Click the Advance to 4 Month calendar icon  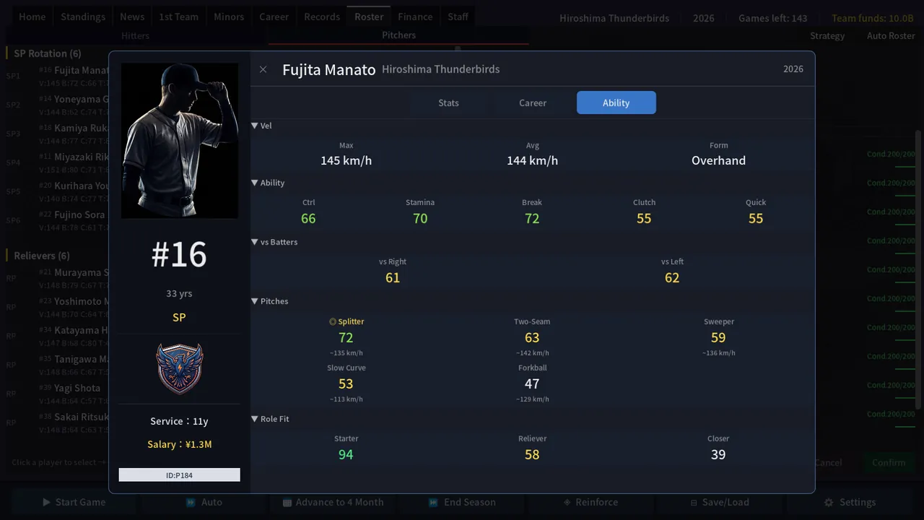tap(287, 502)
